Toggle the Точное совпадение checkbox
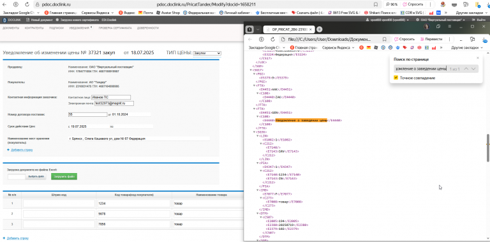This screenshot has width=490, height=242. [x=396, y=78]
